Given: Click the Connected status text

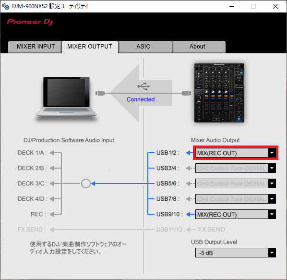Looking at the screenshot, I should pos(141,99).
